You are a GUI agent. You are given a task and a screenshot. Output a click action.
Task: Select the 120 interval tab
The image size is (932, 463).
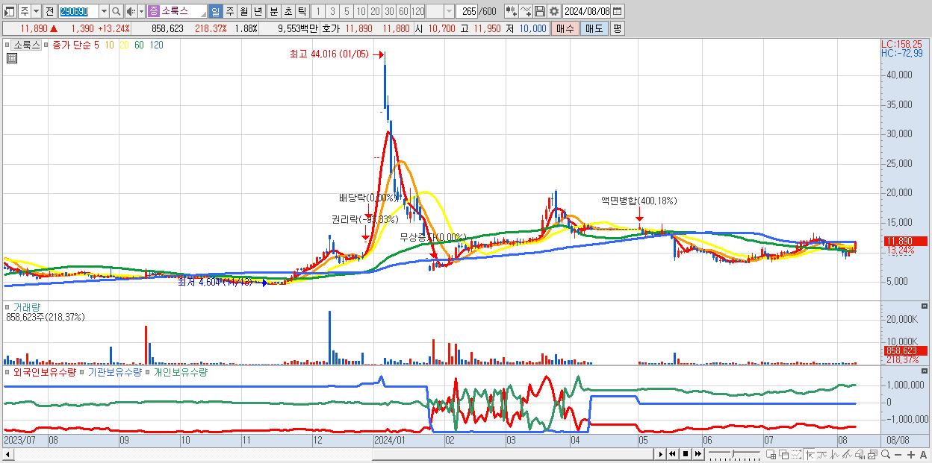tap(417, 11)
